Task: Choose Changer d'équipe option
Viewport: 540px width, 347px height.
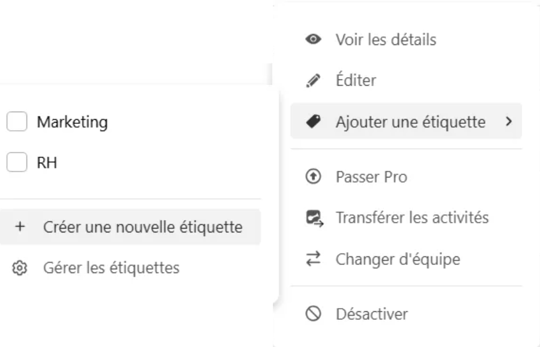Action: pyautogui.click(x=398, y=259)
